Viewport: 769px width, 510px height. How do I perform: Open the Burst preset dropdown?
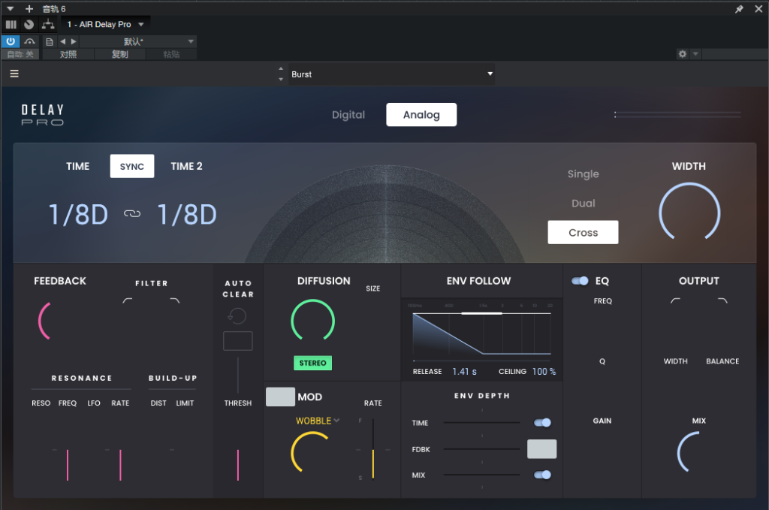391,74
